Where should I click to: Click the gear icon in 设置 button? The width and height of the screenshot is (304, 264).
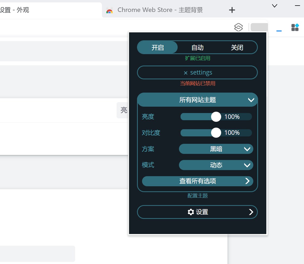pos(191,212)
